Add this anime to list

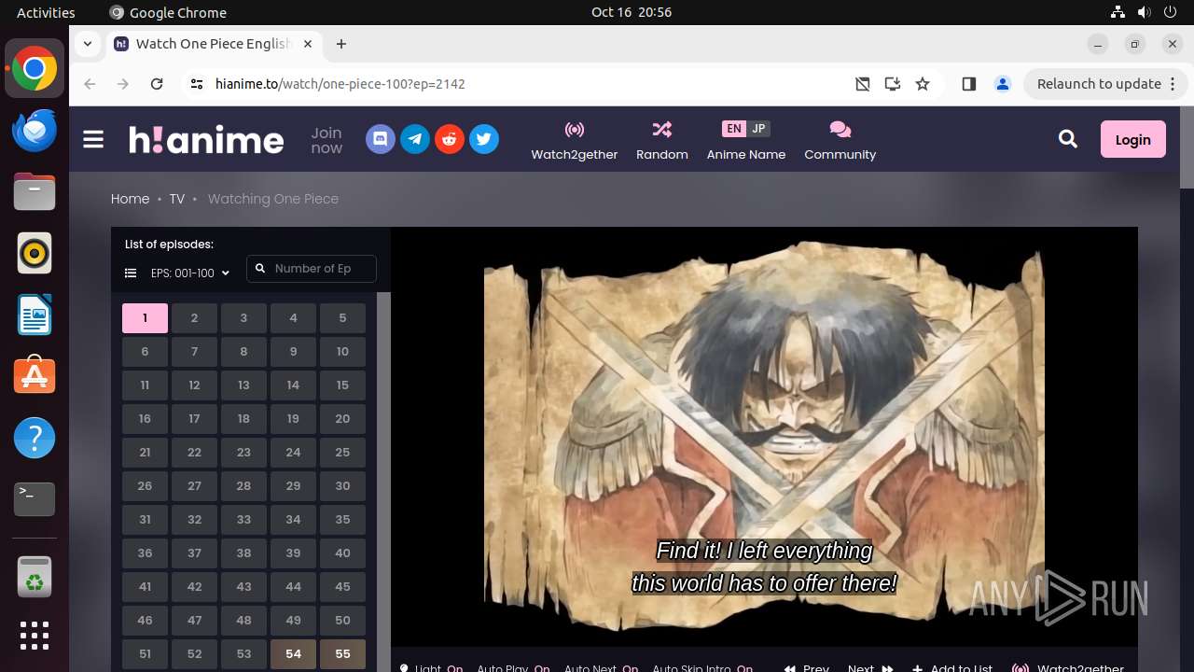point(952,667)
